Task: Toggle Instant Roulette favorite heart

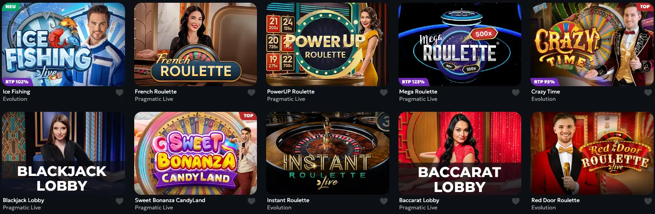Action: [x=384, y=201]
